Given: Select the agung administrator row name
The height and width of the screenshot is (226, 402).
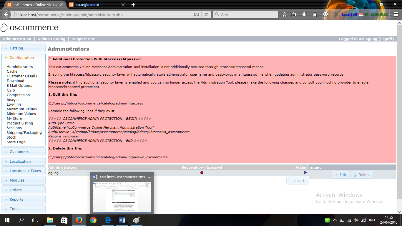Looking at the screenshot, I should [x=53, y=173].
